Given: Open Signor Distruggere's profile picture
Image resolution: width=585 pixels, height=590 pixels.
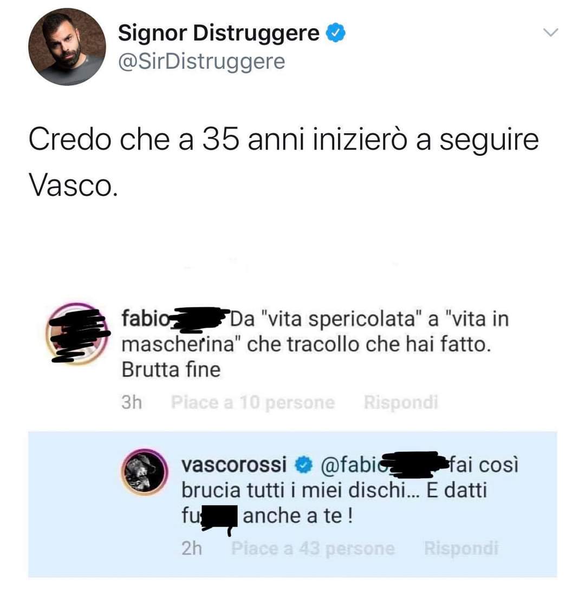Looking at the screenshot, I should (x=67, y=47).
